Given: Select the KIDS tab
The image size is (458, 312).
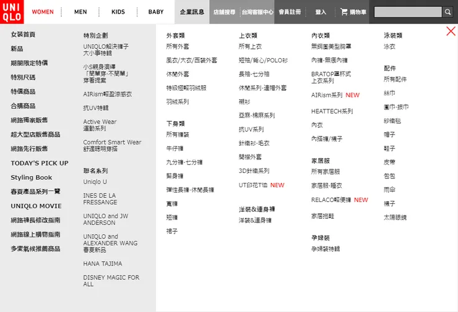Looking at the screenshot, I should (x=118, y=12).
